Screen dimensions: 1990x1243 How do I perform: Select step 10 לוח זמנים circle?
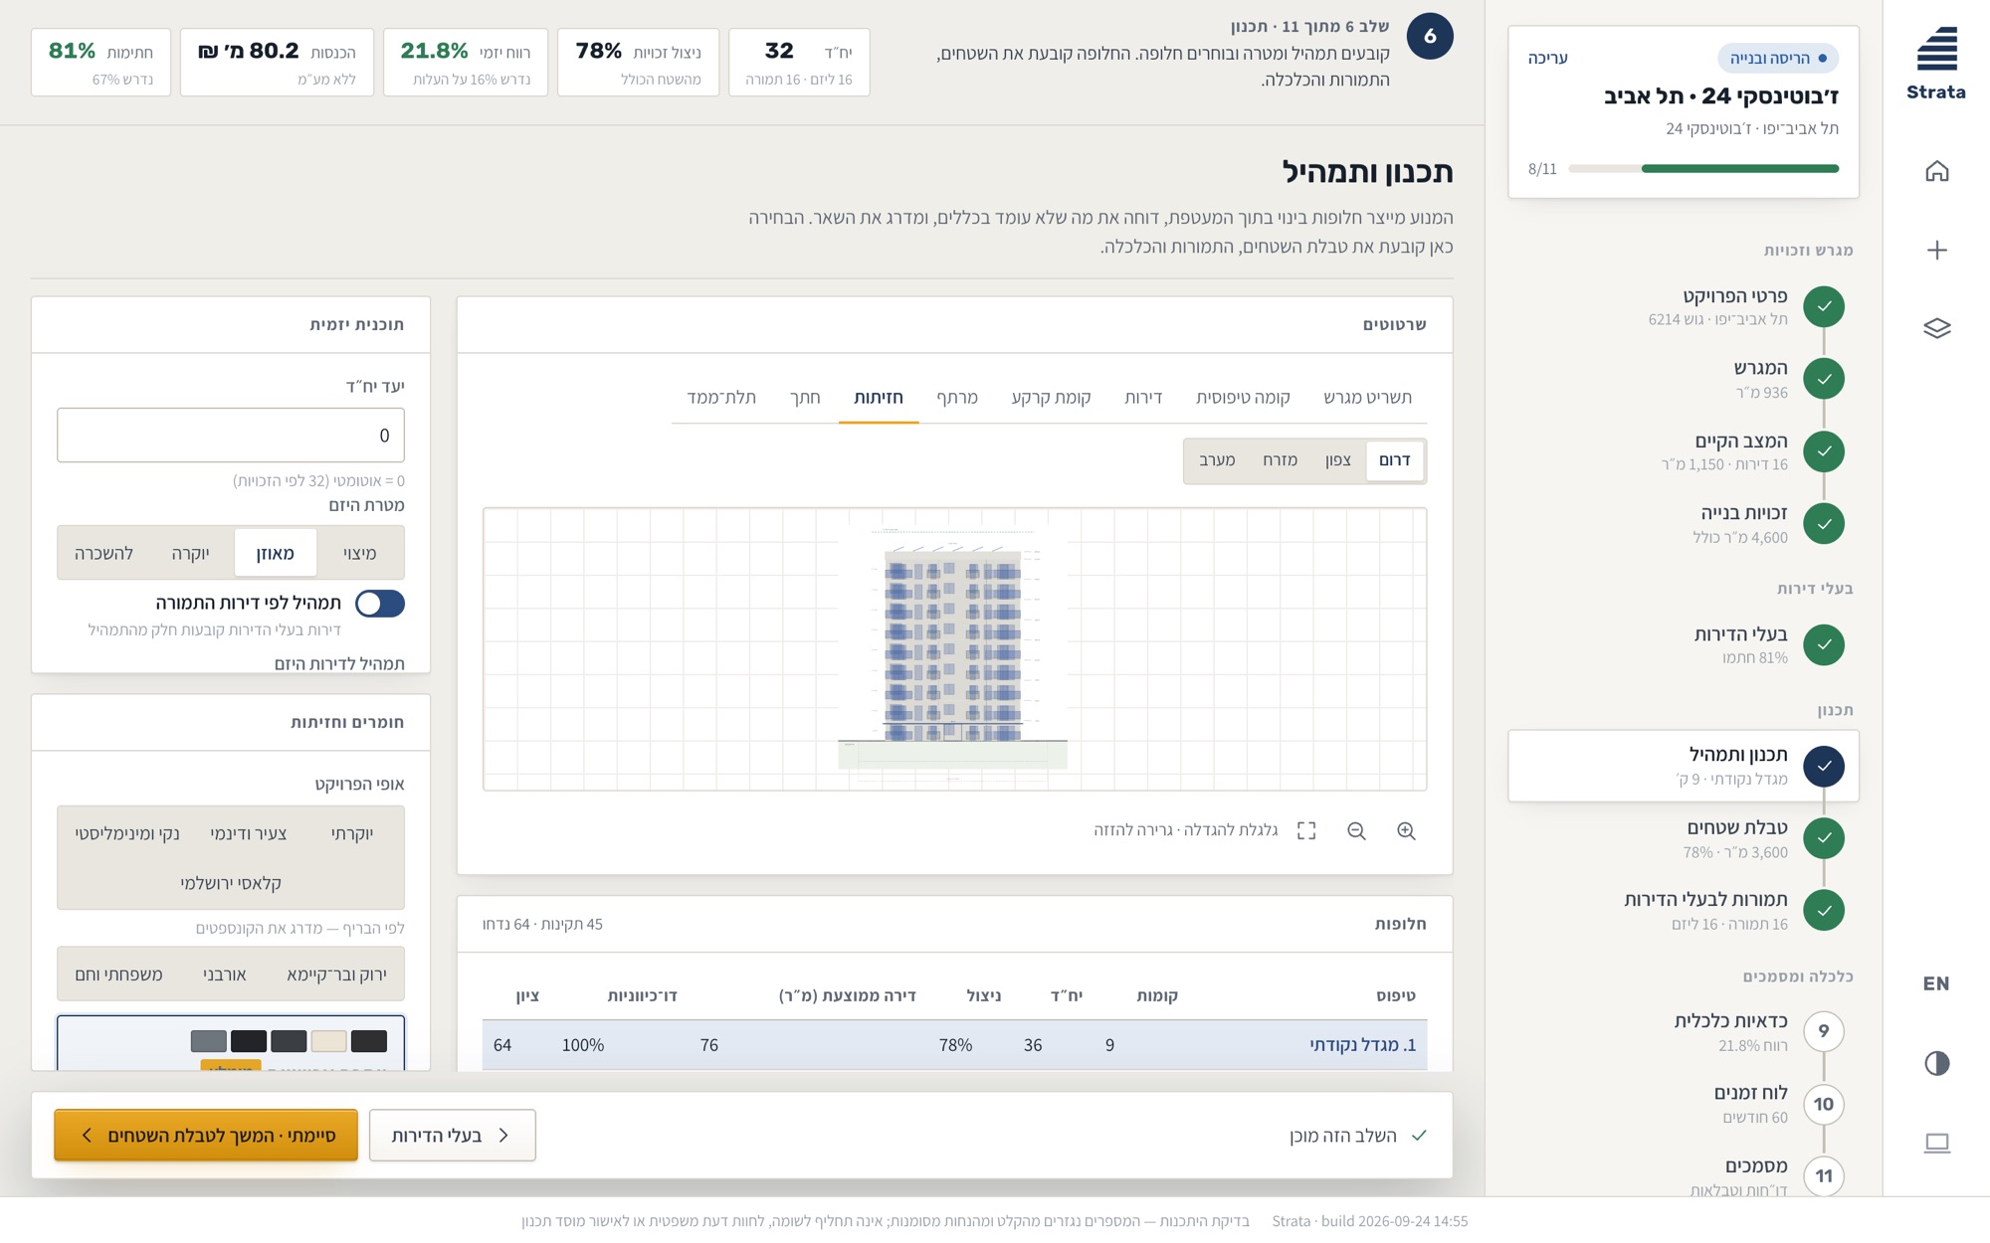pos(1823,1104)
